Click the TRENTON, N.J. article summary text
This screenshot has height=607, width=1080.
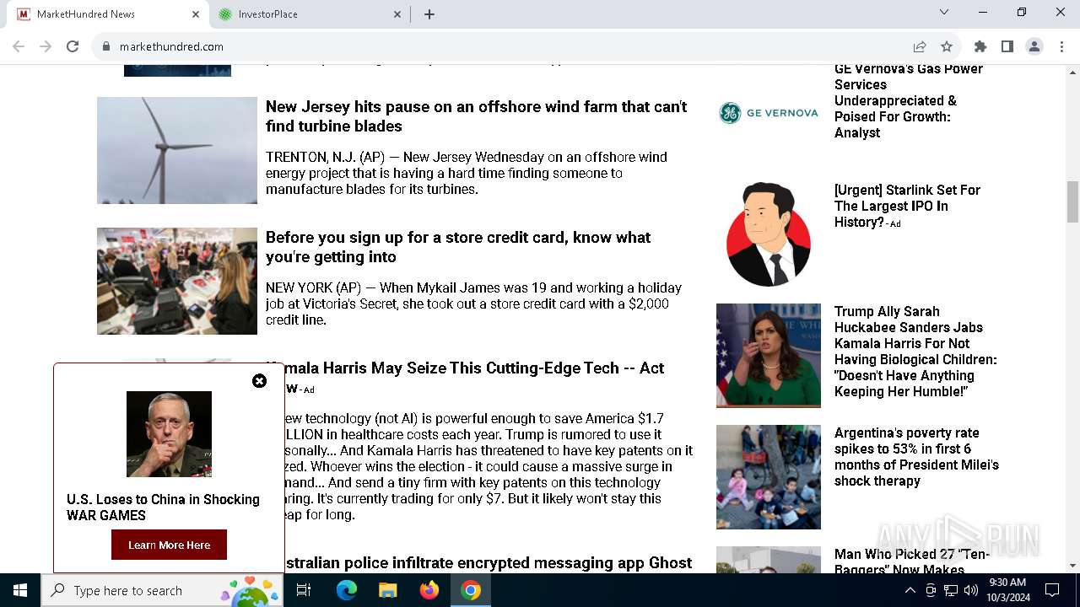(467, 173)
